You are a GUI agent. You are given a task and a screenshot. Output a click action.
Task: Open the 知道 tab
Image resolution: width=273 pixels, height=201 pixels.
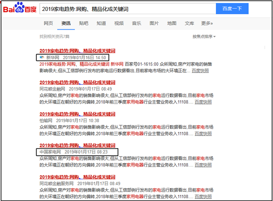click(101, 23)
